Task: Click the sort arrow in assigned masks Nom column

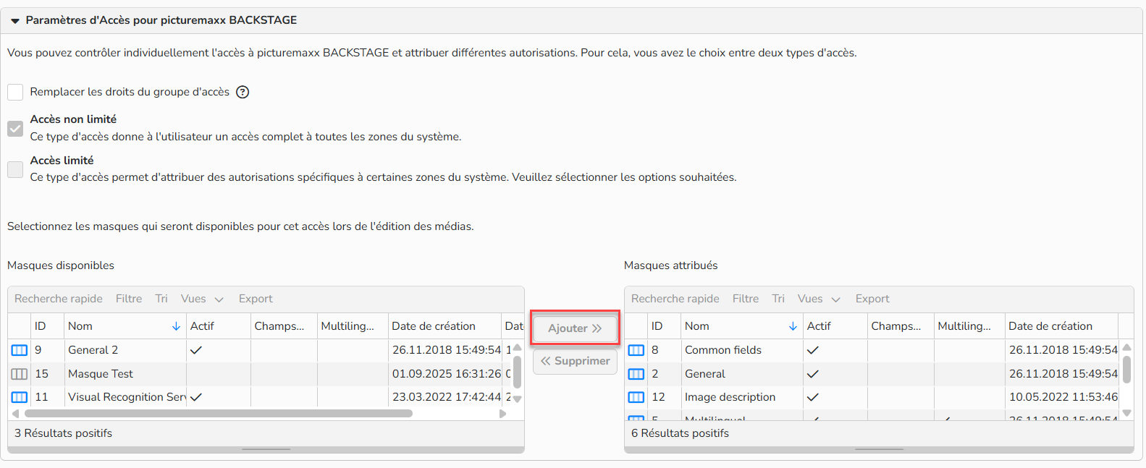Action: [793, 326]
